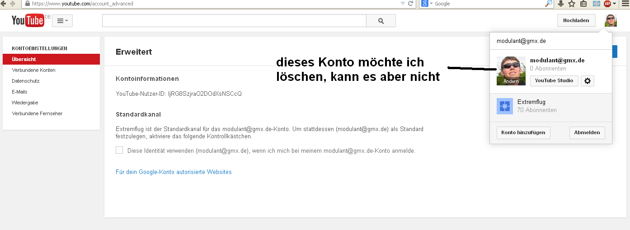Bookmark this page with the star

[572, 4]
